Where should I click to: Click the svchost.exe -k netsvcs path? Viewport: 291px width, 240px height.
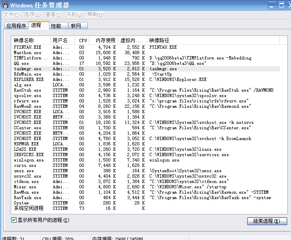[x=201, y=122]
